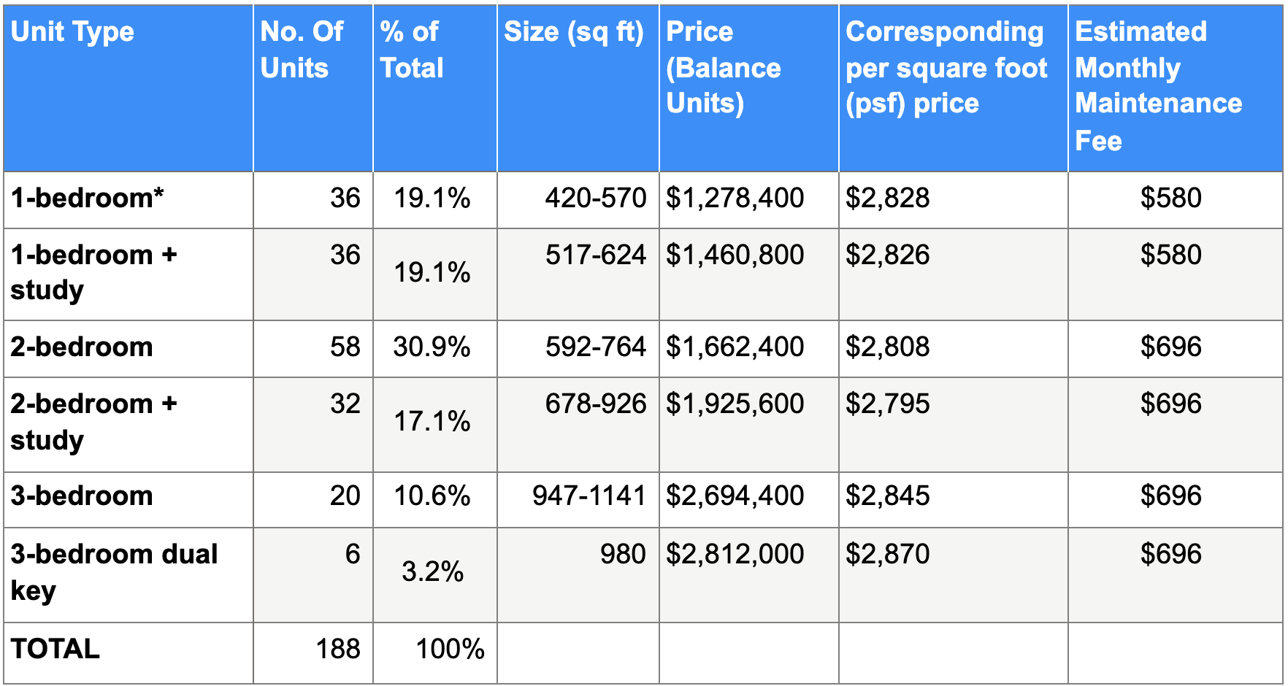Click the "Corresponding per square foot" header
This screenshot has height=686, width=1288.
coord(946,67)
